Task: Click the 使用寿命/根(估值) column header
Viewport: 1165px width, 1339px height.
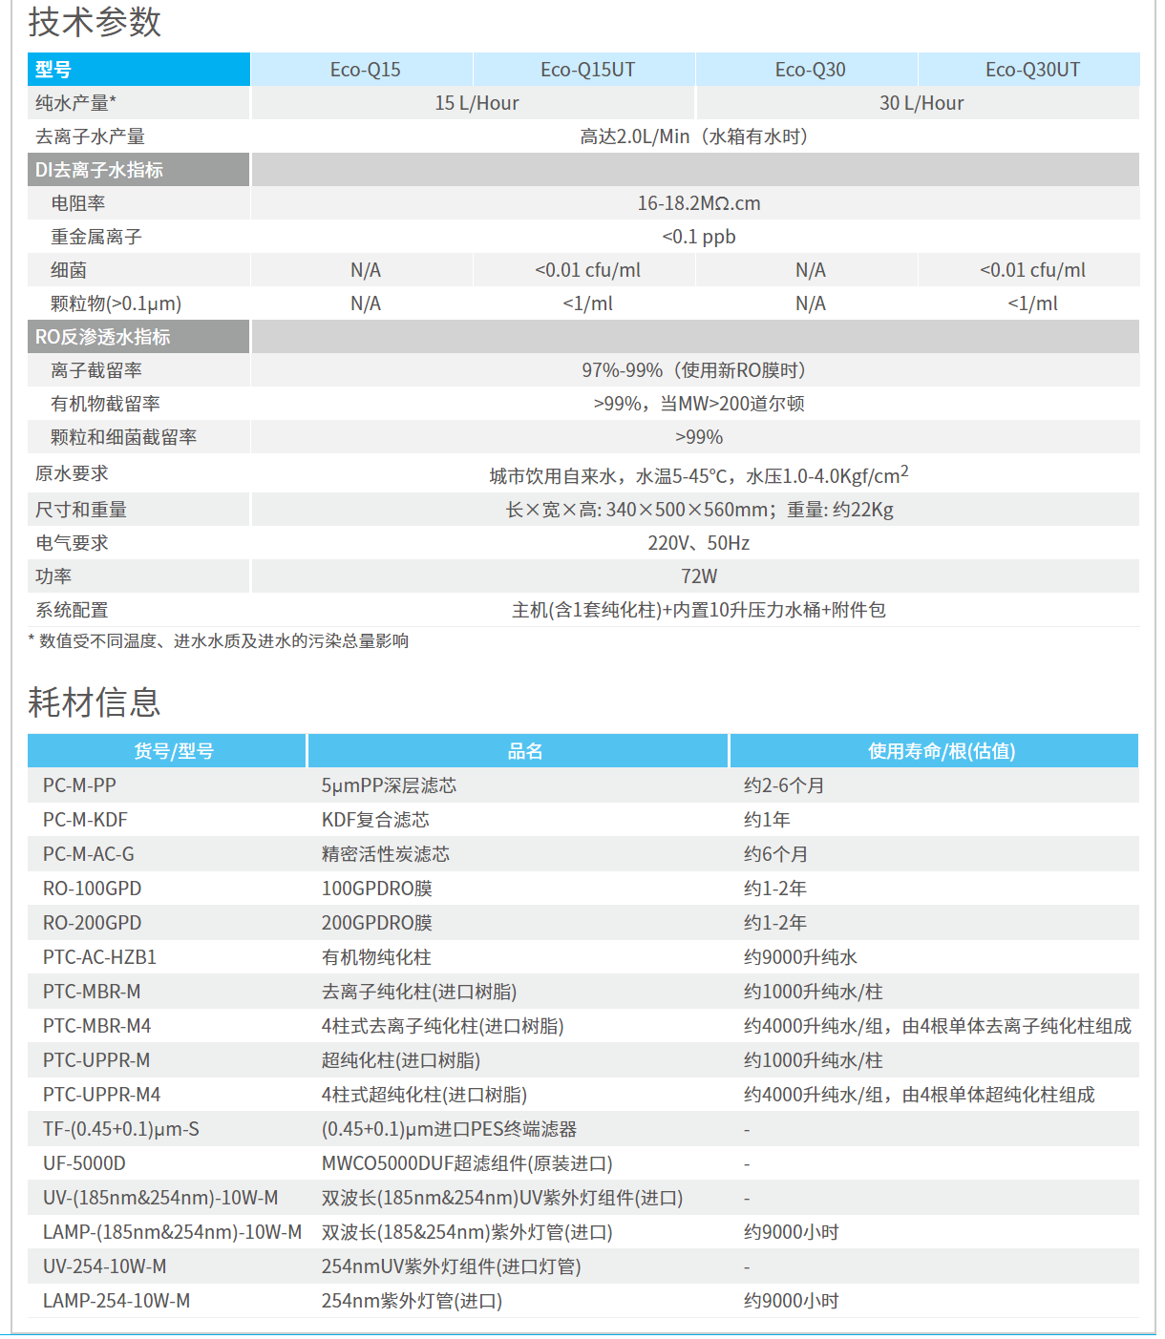Action: (x=941, y=751)
